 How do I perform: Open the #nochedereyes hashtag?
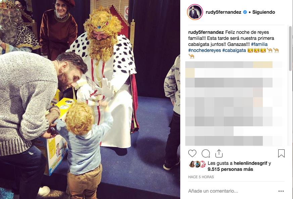pos(204,50)
